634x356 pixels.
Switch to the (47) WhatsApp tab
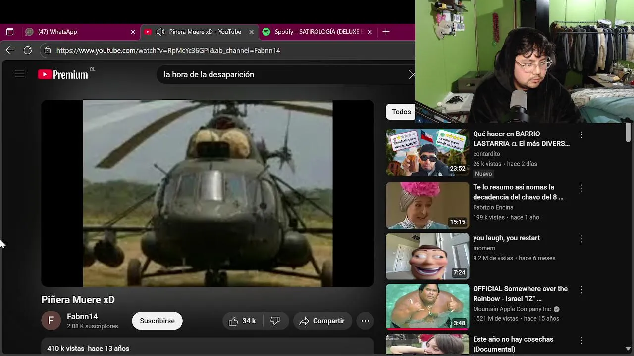click(x=81, y=32)
